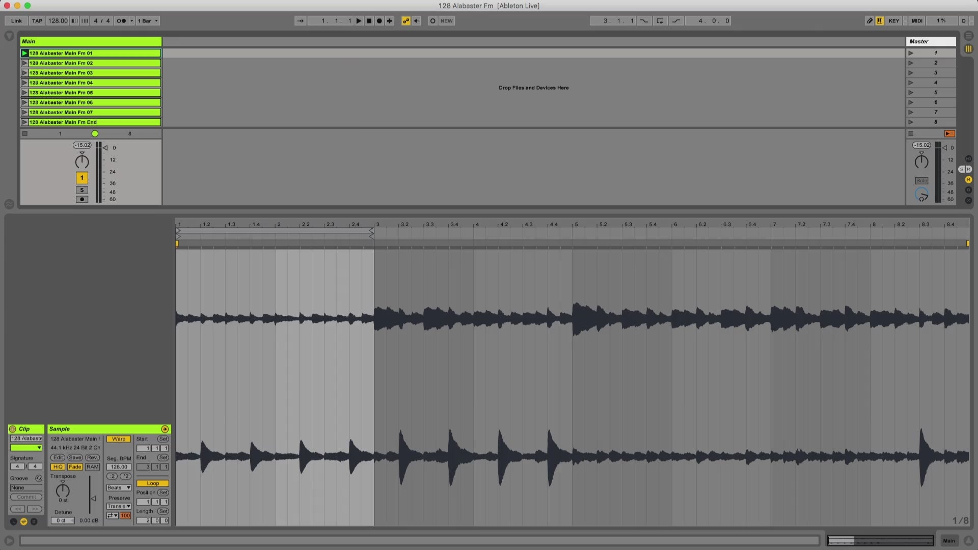Toggle the Automation Arm icon
Screen dimensions: 978x550
[406, 21]
